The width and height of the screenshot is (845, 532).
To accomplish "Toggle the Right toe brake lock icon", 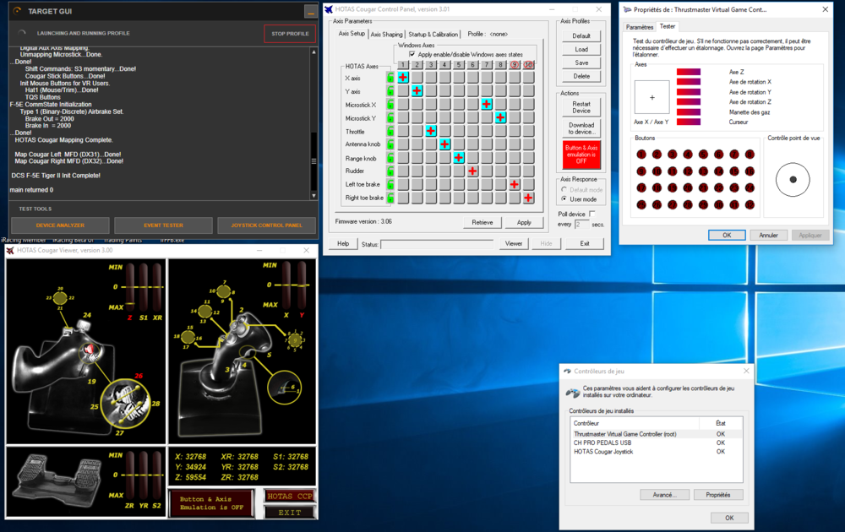I will (390, 198).
